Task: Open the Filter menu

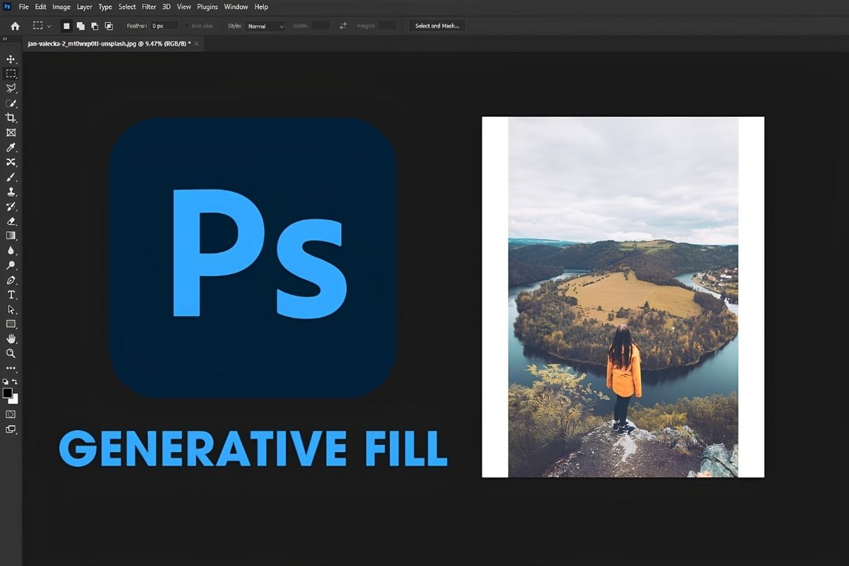Action: tap(149, 6)
